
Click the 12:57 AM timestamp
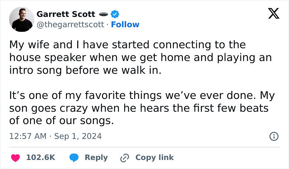coord(26,136)
